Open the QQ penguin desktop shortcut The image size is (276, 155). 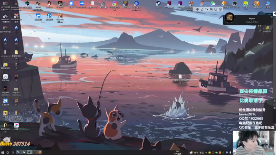[49, 3]
